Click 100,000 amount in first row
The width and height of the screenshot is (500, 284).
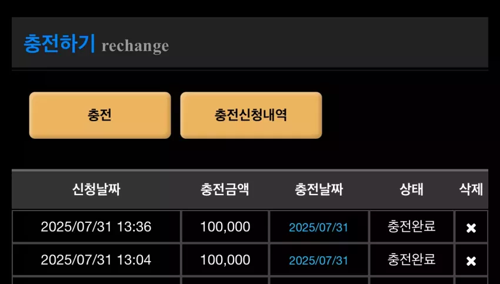225,228
